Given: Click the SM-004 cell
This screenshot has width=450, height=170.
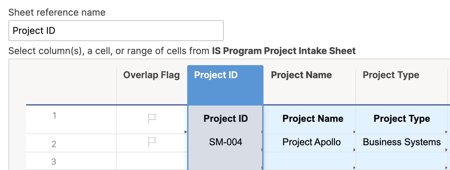Looking at the screenshot, I should tap(225, 142).
